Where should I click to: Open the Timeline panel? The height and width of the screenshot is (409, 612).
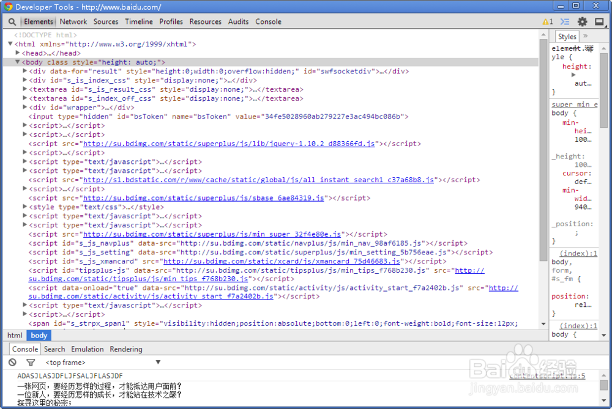(x=138, y=22)
